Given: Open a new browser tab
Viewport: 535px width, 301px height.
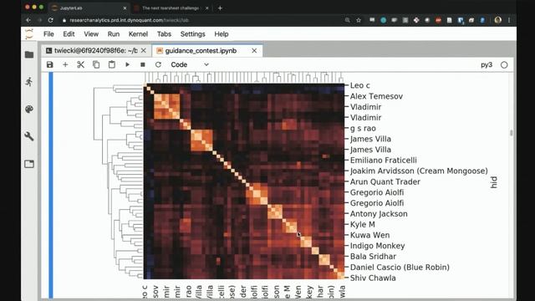Looking at the screenshot, I should pyautogui.click(x=220, y=8).
